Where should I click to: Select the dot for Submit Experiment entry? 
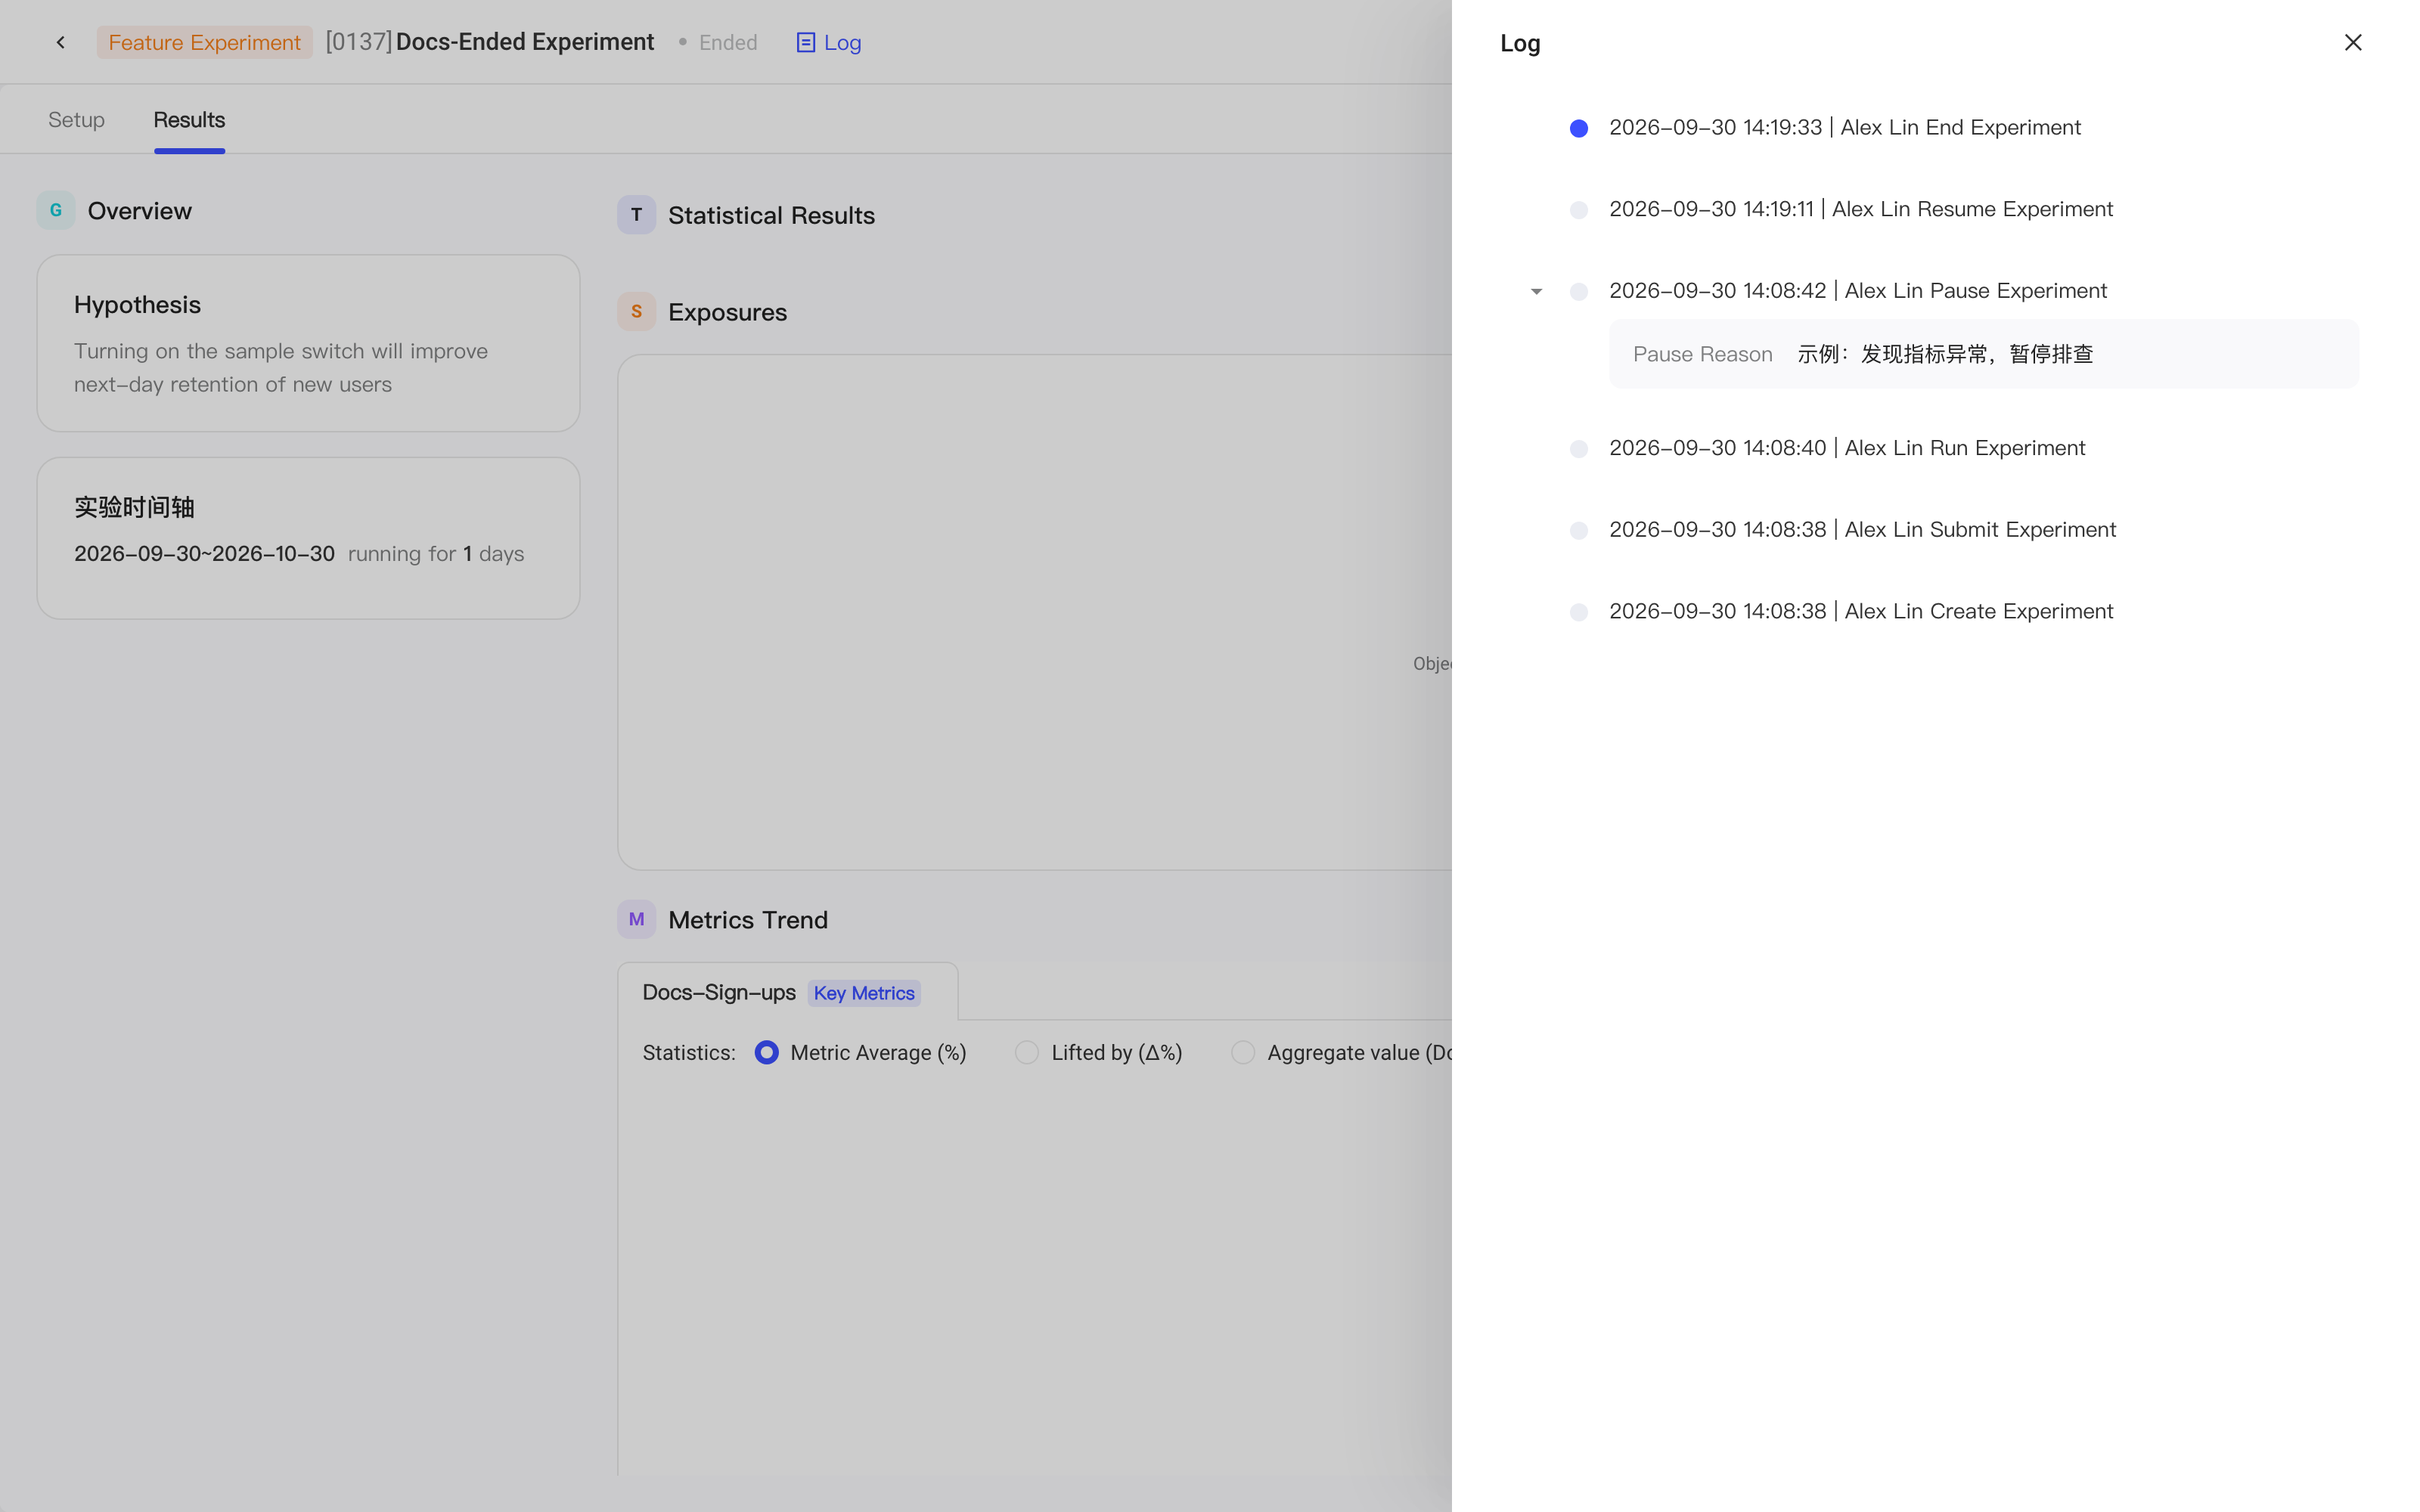(x=1578, y=530)
